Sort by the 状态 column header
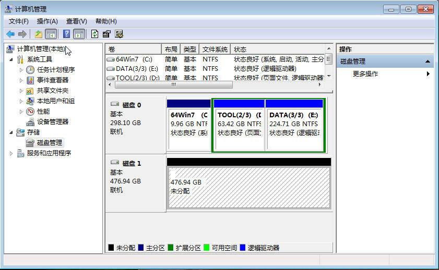 [278, 50]
